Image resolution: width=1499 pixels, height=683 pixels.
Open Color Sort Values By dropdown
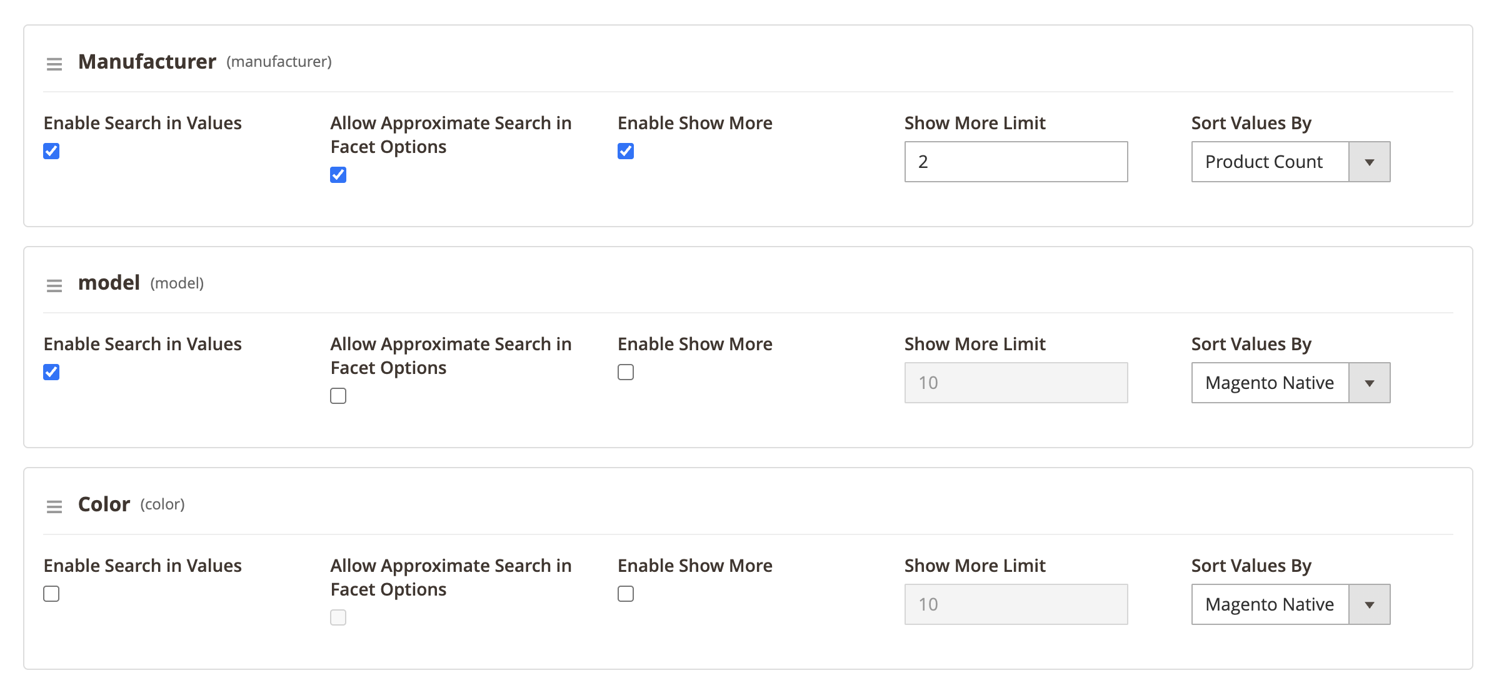pyautogui.click(x=1290, y=604)
